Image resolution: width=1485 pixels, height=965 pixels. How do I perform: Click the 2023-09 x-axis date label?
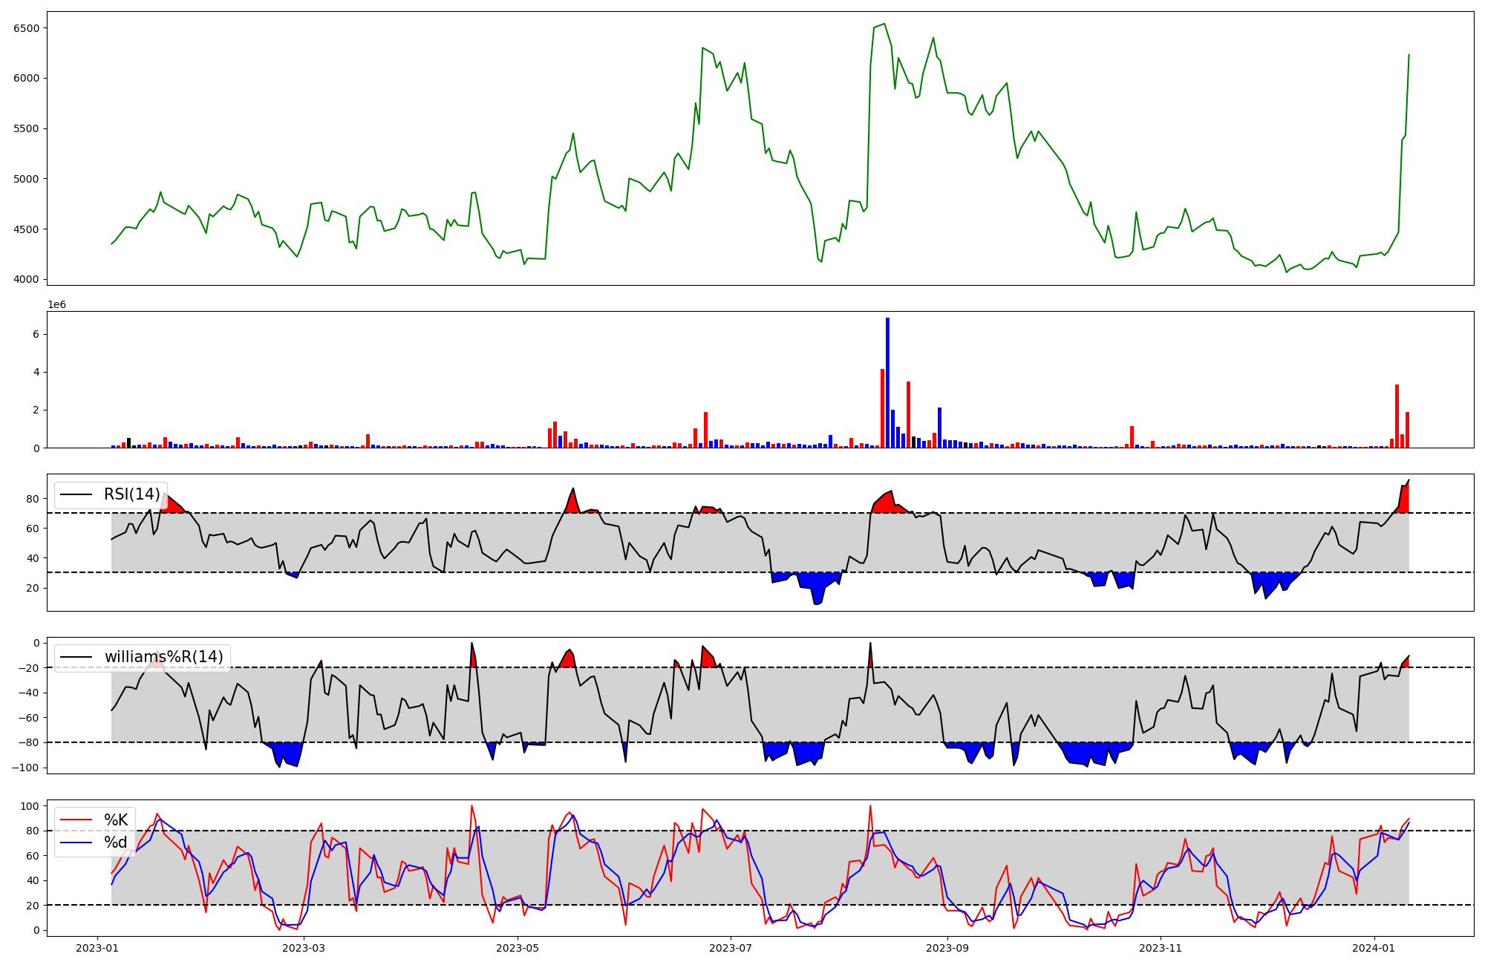[x=947, y=948]
